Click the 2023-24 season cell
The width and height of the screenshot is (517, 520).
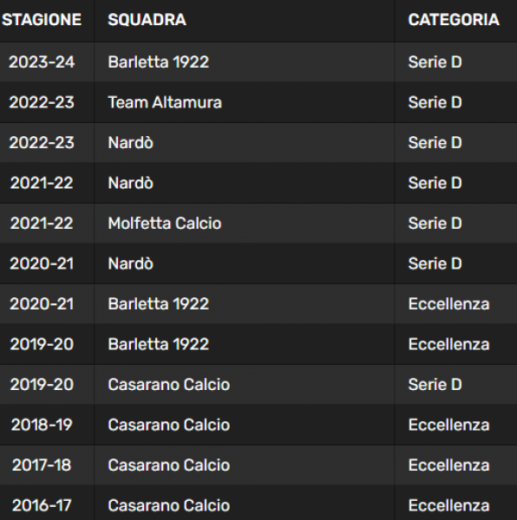(42, 62)
